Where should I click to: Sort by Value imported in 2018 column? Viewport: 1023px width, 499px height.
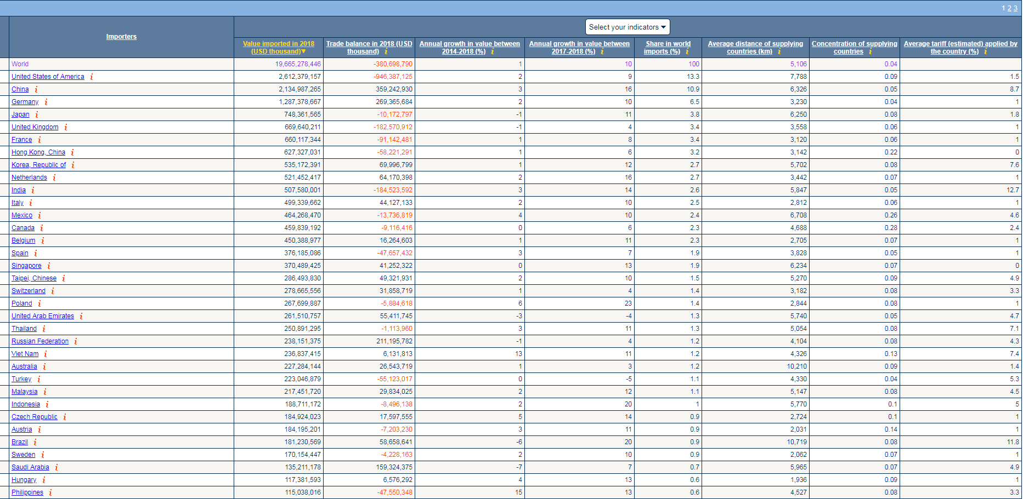coord(279,48)
